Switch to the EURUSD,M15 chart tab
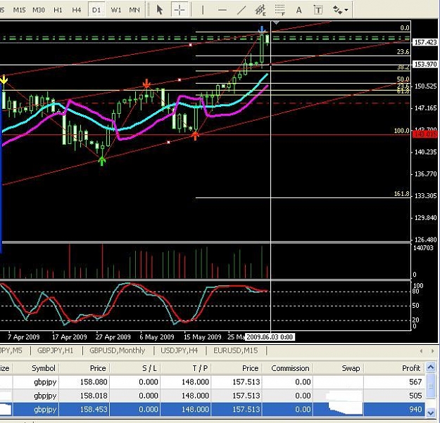Viewport: 440px width, 423px height. tap(235, 351)
